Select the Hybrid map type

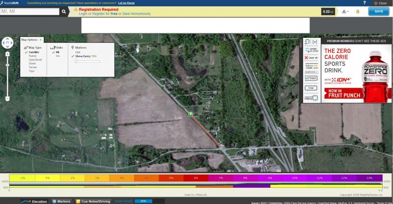tap(33, 56)
